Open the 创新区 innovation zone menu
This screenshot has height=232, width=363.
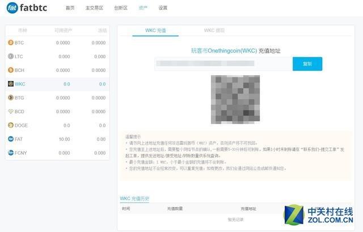point(121,8)
